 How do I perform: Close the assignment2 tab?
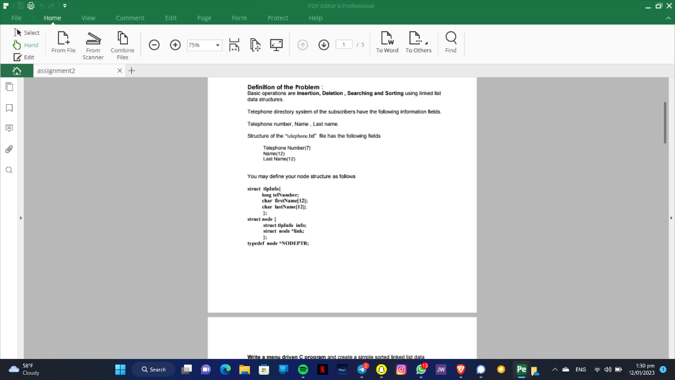[120, 71]
